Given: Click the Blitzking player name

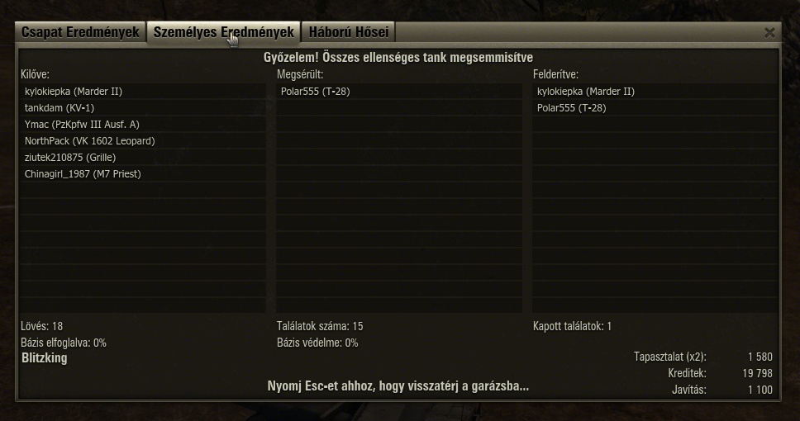Looking at the screenshot, I should tap(45, 357).
